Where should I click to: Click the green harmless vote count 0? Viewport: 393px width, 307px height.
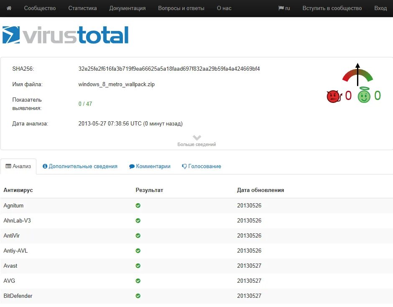[378, 95]
